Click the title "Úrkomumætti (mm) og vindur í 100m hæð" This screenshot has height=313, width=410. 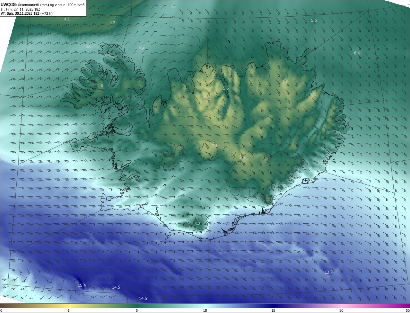(x=51, y=4)
